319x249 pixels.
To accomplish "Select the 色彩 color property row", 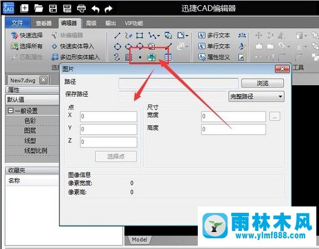I will click(x=32, y=121).
